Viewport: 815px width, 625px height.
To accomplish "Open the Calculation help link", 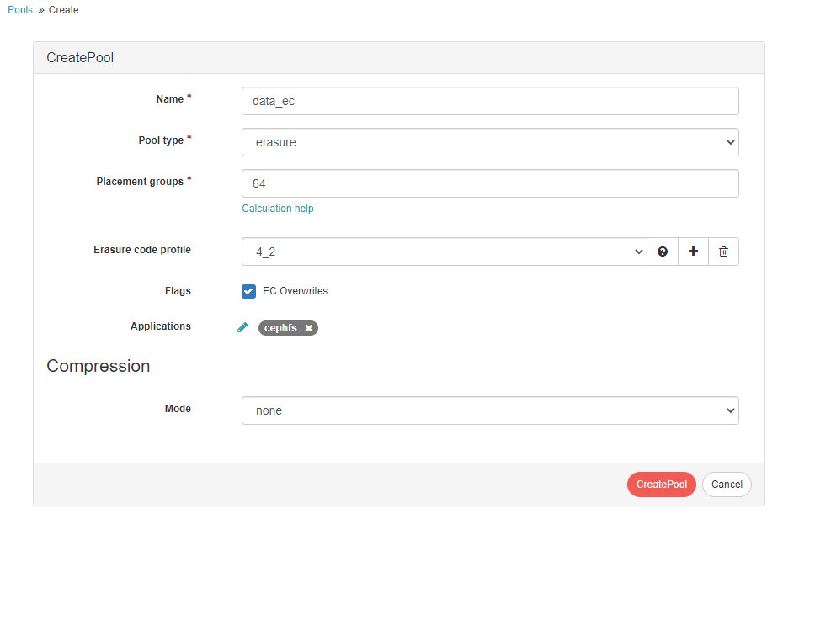I will [x=278, y=208].
